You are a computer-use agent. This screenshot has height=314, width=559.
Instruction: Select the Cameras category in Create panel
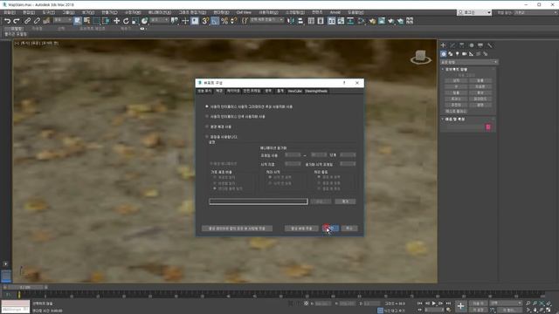tap(464, 54)
